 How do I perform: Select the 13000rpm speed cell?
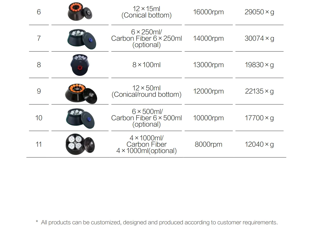[x=208, y=65]
